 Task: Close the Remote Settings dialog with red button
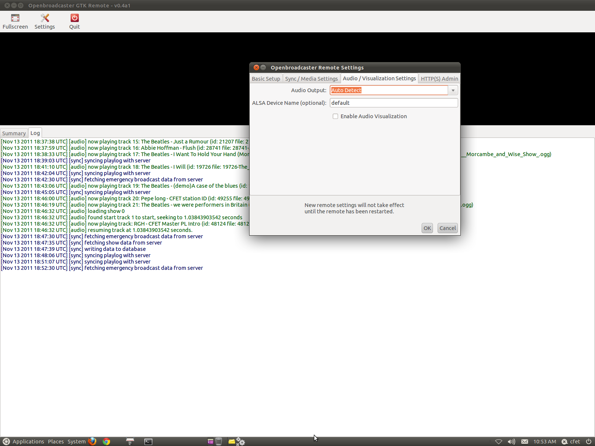pos(256,67)
